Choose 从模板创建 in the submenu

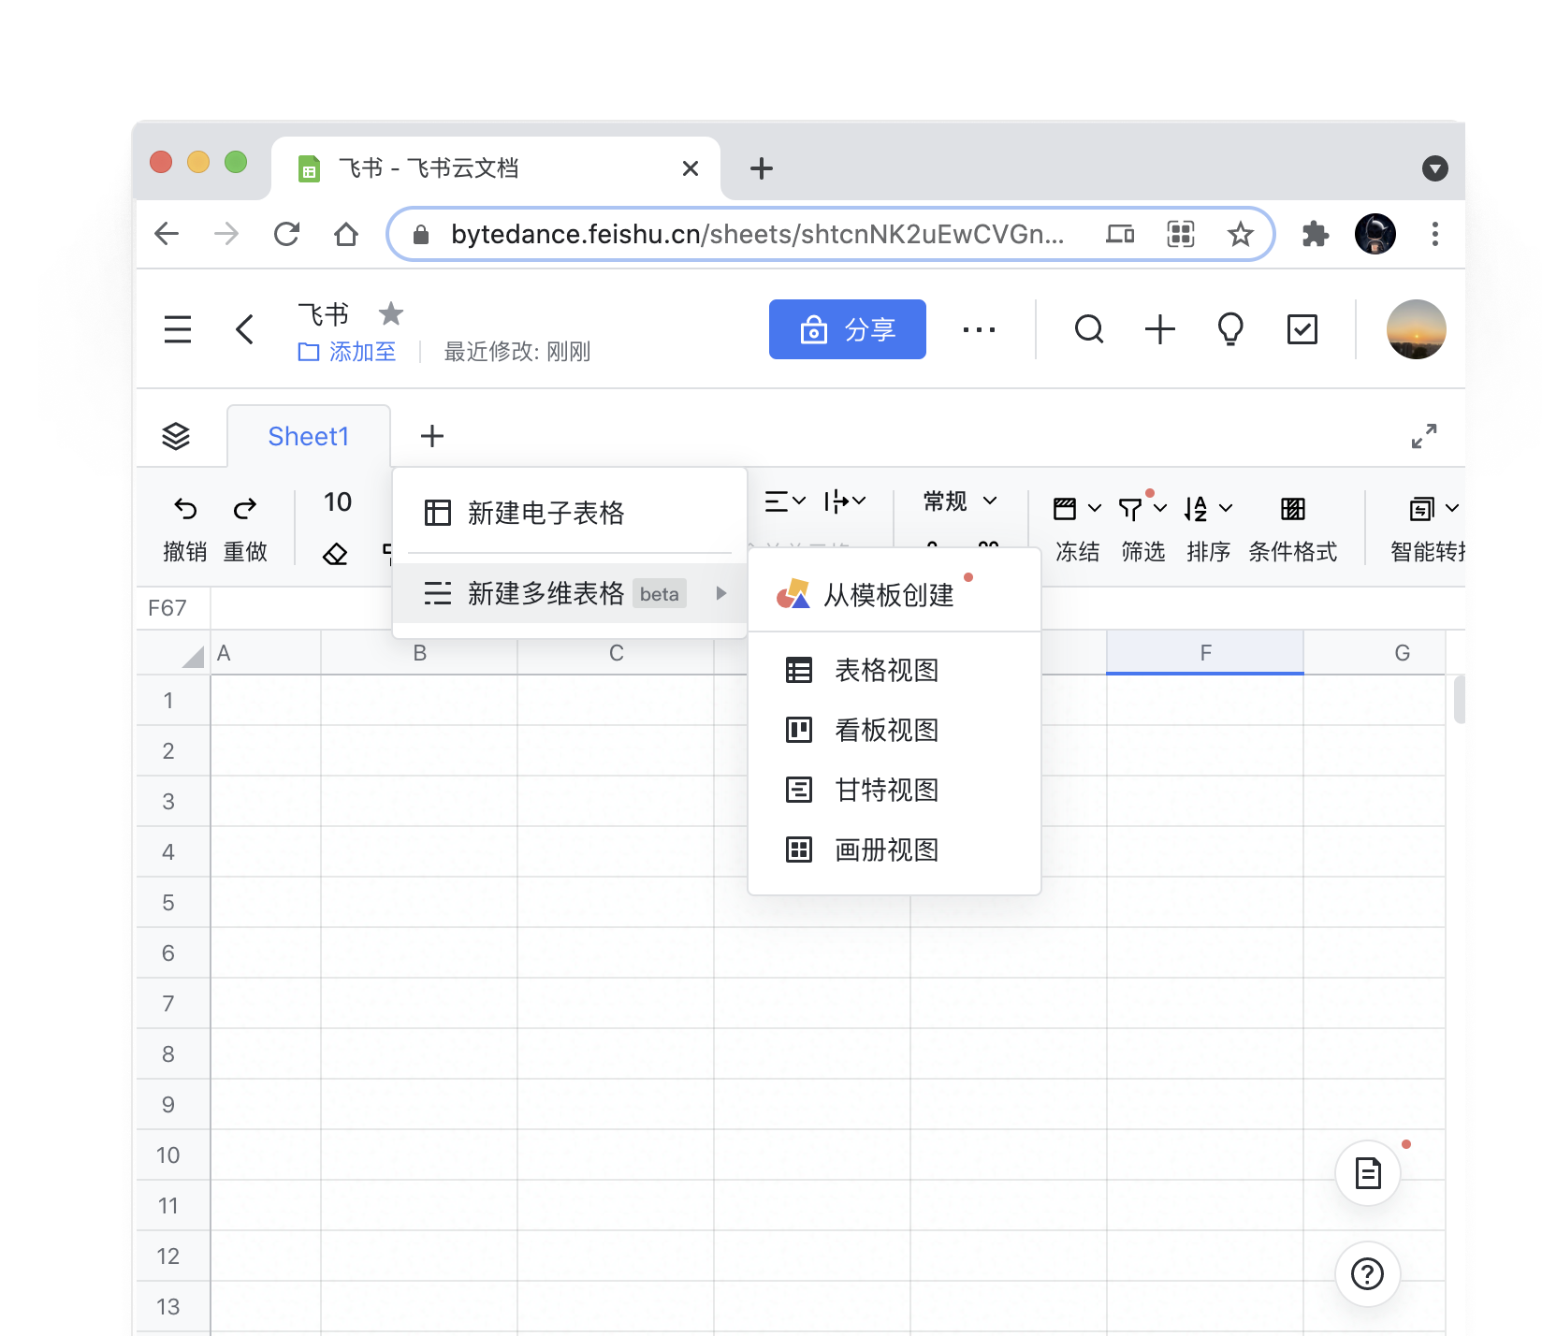895,594
